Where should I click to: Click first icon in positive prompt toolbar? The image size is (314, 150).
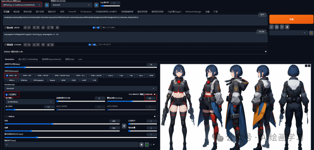25,27
